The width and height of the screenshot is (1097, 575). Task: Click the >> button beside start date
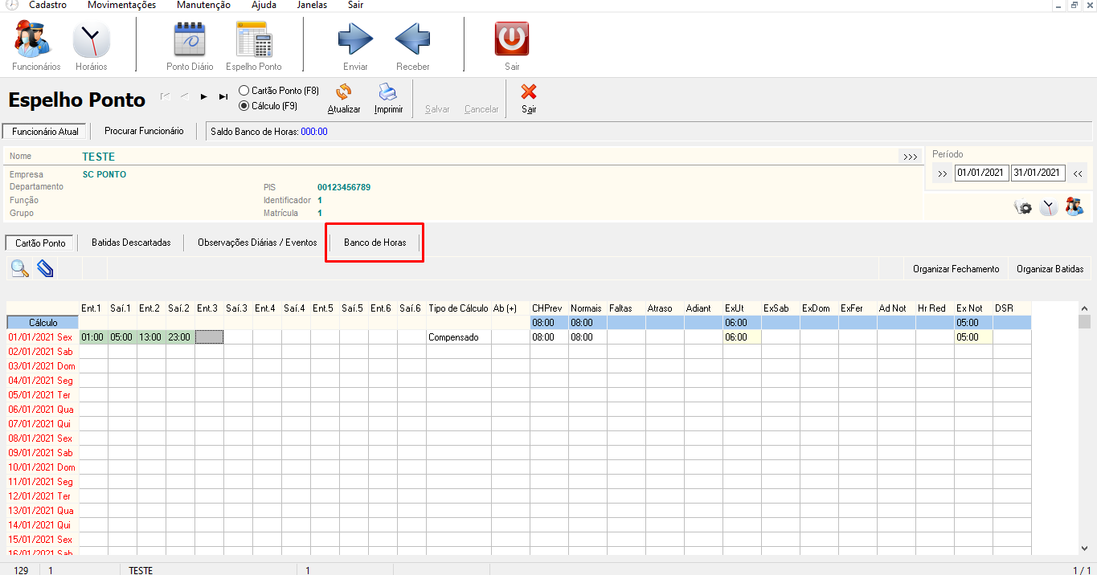click(x=943, y=173)
